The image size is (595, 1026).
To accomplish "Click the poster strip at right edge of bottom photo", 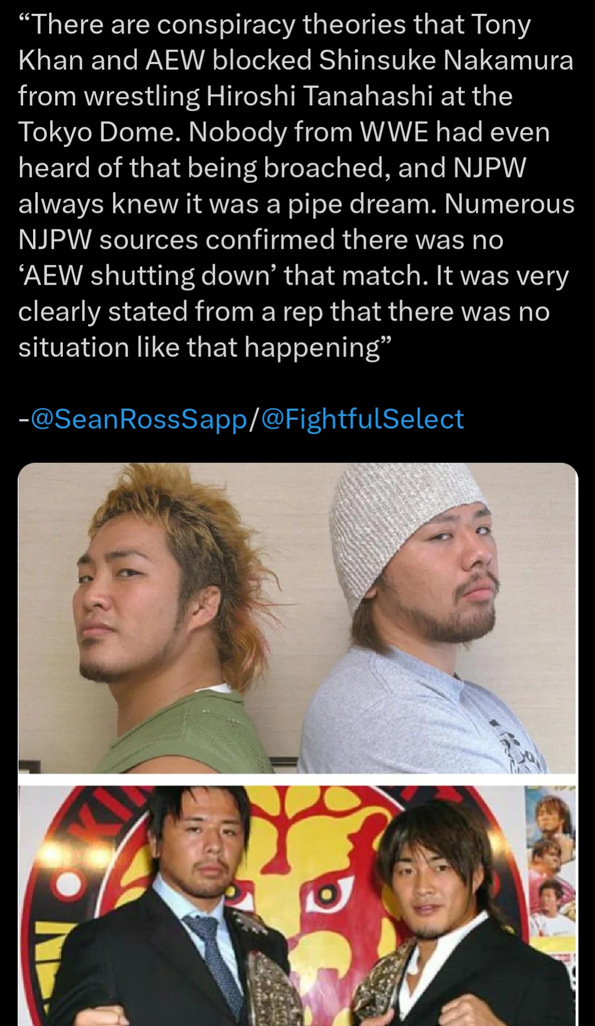I will tap(551, 861).
